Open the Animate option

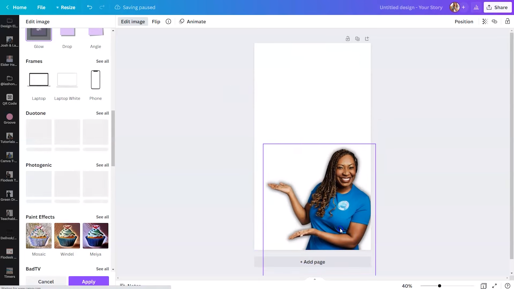tap(192, 21)
